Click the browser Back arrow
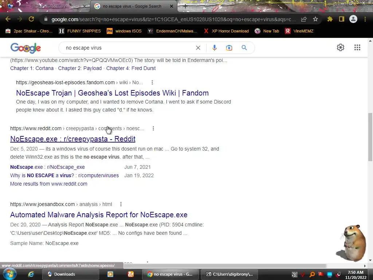 pos(8,19)
